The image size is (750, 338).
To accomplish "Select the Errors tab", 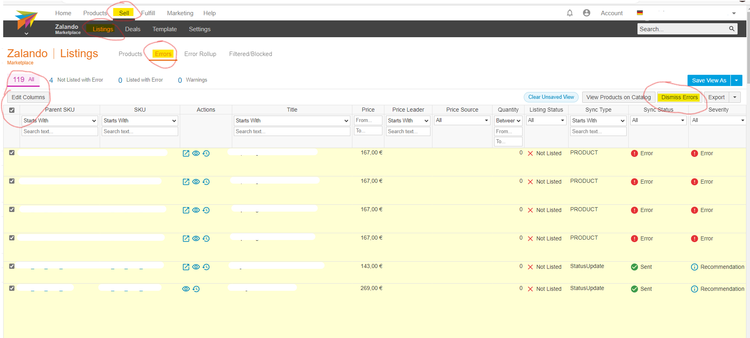I will (163, 54).
